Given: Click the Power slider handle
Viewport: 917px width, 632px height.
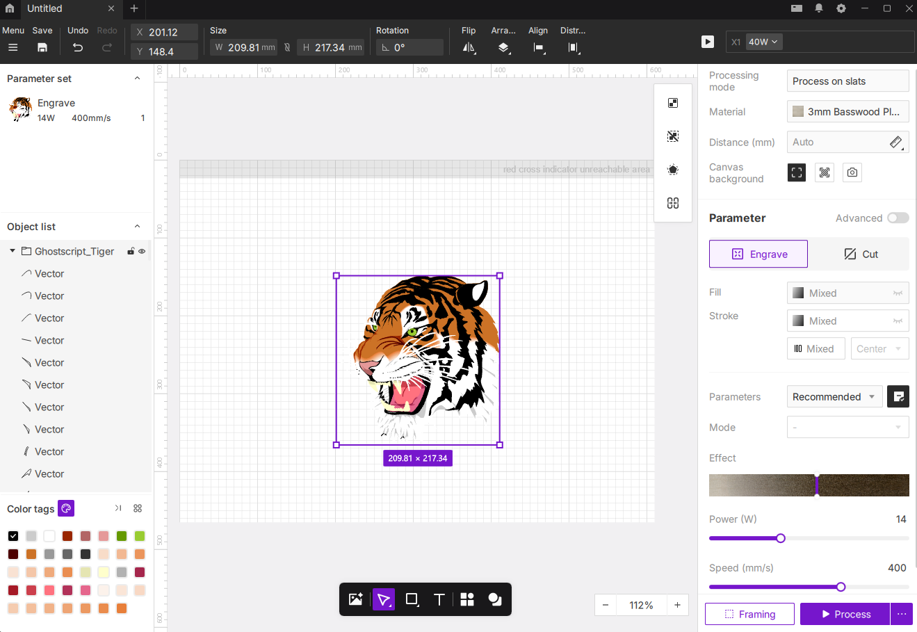Looking at the screenshot, I should 781,538.
